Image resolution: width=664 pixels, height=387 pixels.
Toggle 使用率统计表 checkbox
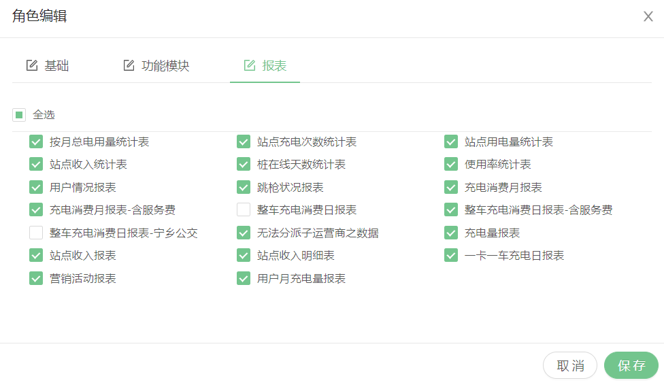point(451,165)
